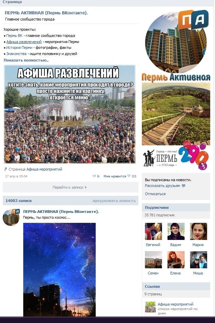
Task: Open the Подписчики section header
Action: click(176, 207)
